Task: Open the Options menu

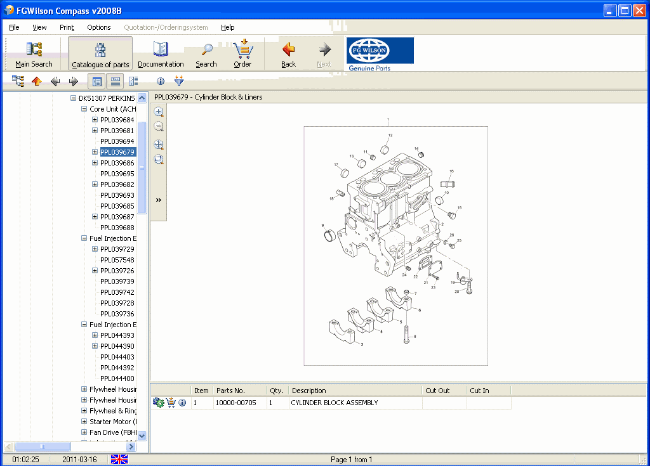Action: point(98,27)
